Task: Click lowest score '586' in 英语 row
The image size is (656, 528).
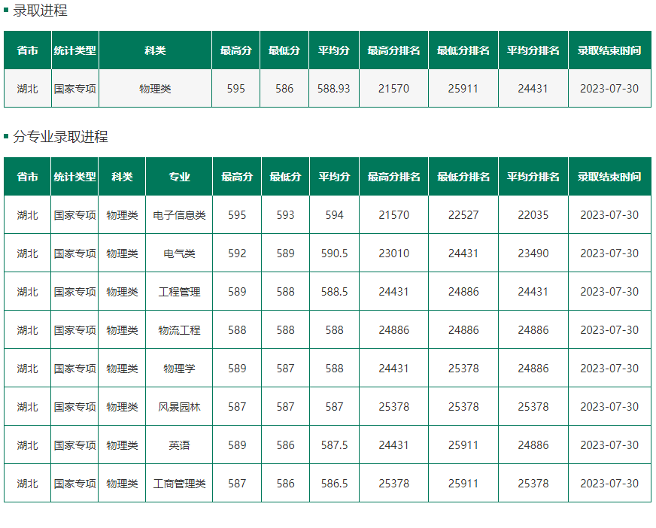Action: (285, 445)
